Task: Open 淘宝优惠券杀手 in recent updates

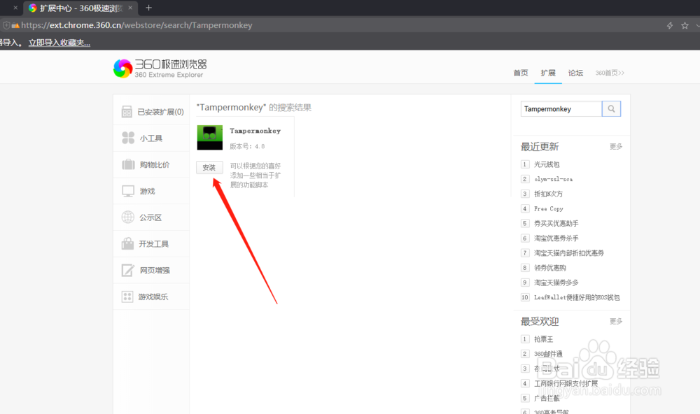Action: (556, 238)
